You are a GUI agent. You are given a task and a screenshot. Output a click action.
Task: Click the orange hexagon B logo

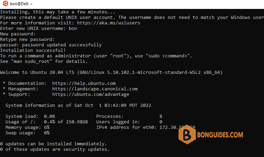pos(187,134)
